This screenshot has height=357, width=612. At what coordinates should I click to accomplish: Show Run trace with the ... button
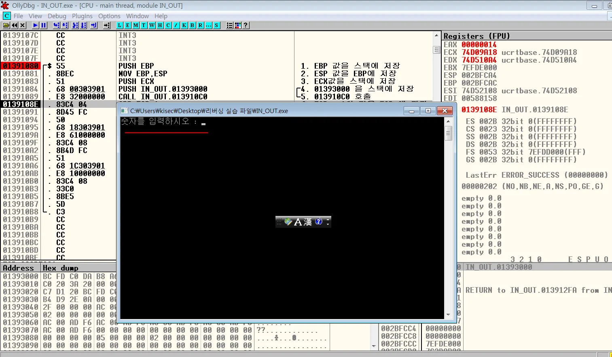click(x=208, y=25)
